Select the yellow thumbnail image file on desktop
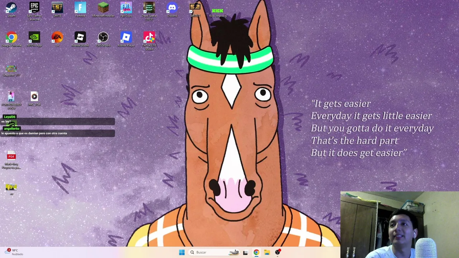 coord(11,189)
